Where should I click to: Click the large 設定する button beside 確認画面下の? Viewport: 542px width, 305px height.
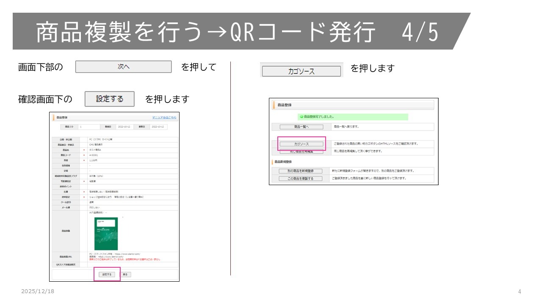point(110,99)
